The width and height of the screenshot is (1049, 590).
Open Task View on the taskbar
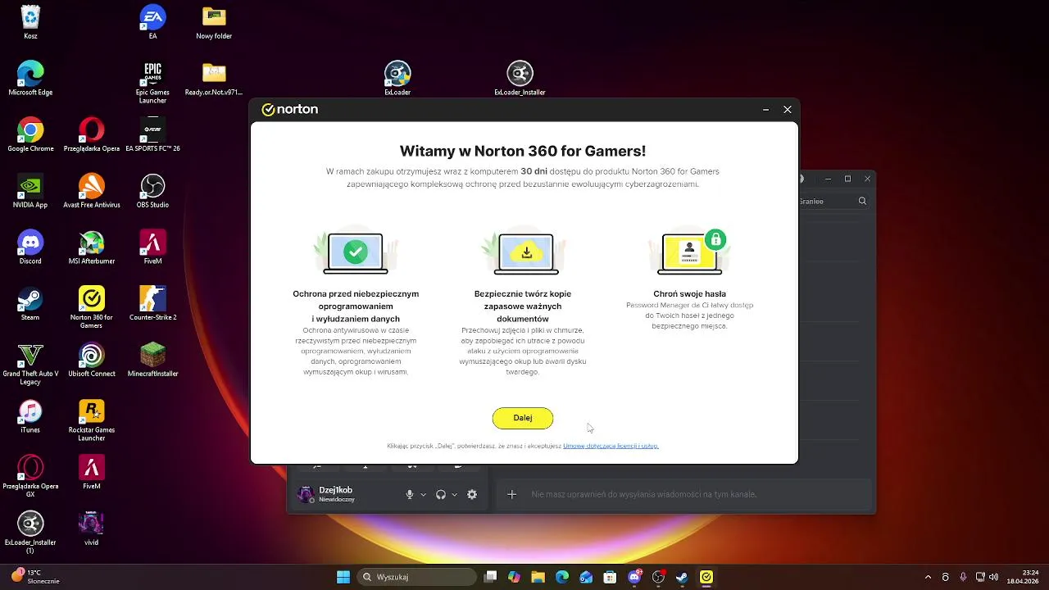coord(490,577)
